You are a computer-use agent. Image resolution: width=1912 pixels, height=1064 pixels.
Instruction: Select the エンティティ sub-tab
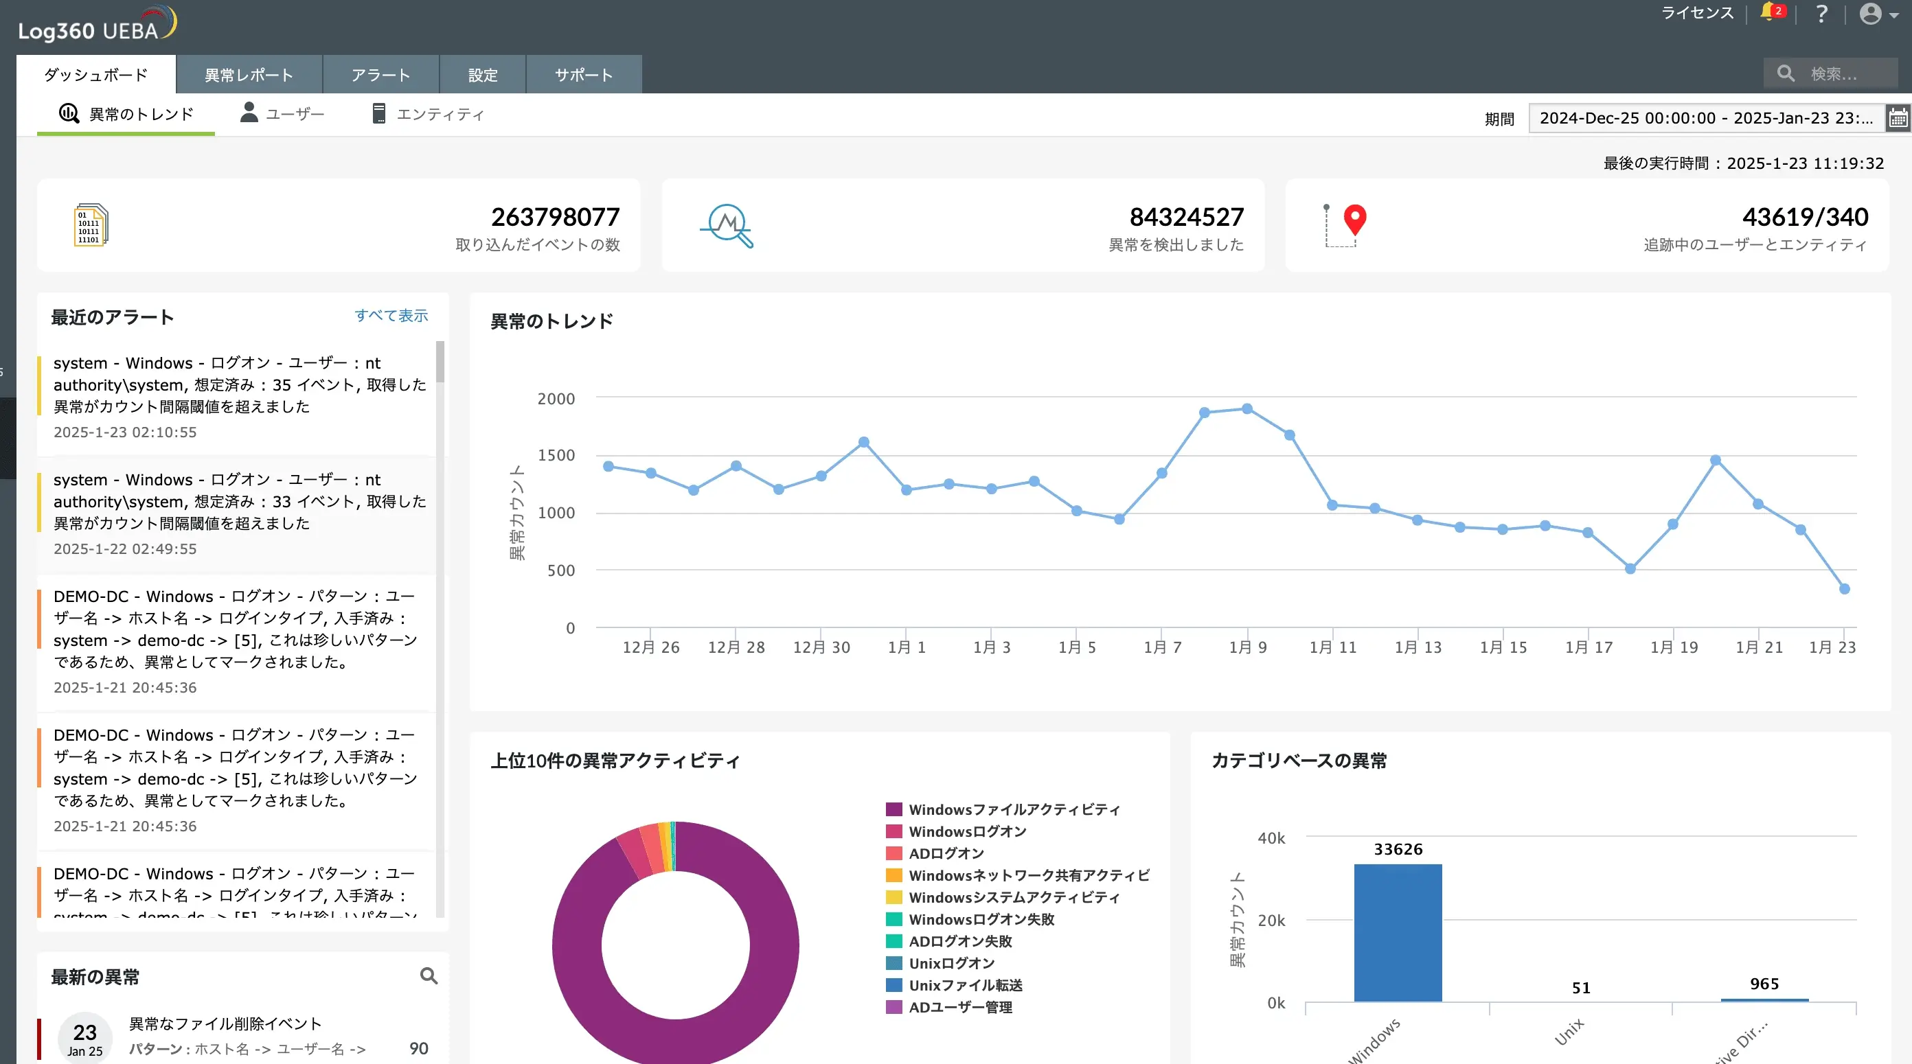[x=429, y=114]
